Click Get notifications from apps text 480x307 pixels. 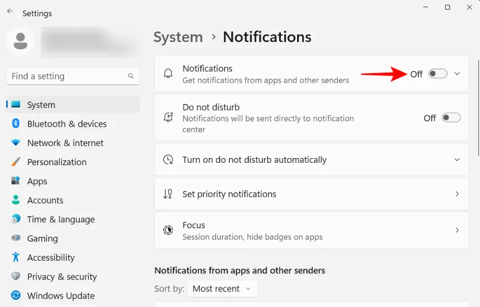coord(266,81)
